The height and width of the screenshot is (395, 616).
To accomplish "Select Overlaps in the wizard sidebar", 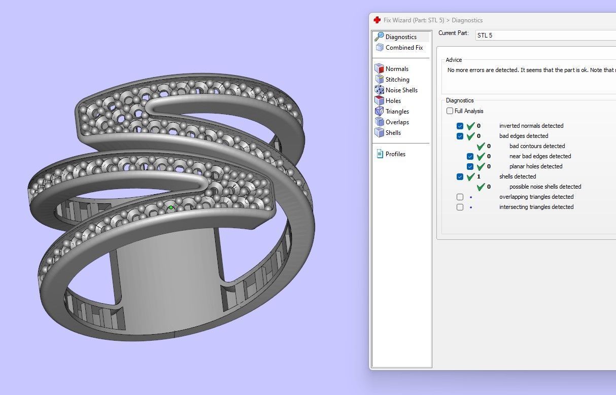I will coord(397,122).
